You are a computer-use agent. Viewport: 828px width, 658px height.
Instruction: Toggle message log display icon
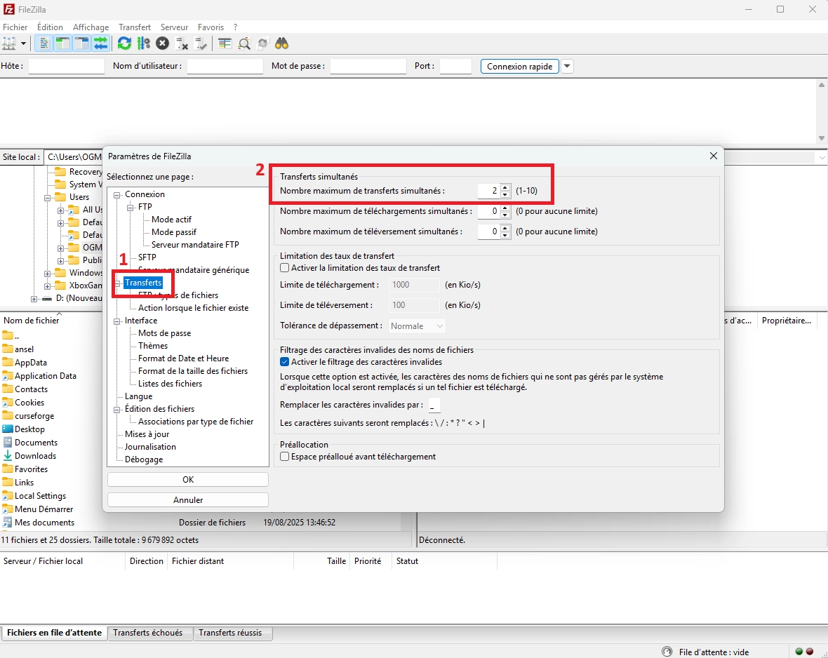[x=44, y=43]
